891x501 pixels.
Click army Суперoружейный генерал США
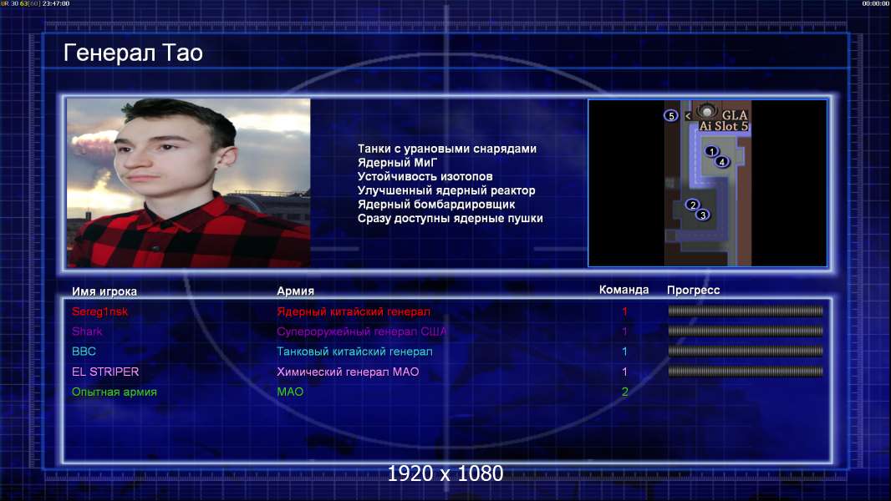pyautogui.click(x=361, y=331)
